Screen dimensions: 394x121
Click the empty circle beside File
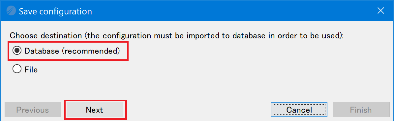pyautogui.click(x=17, y=69)
